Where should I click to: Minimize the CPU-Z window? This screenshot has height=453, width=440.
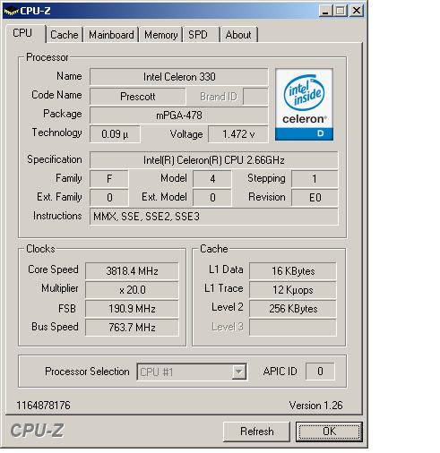coord(325,11)
